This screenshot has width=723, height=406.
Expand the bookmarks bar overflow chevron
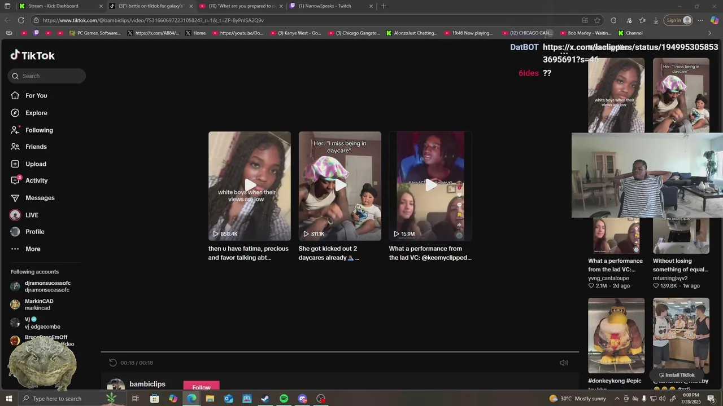click(709, 33)
